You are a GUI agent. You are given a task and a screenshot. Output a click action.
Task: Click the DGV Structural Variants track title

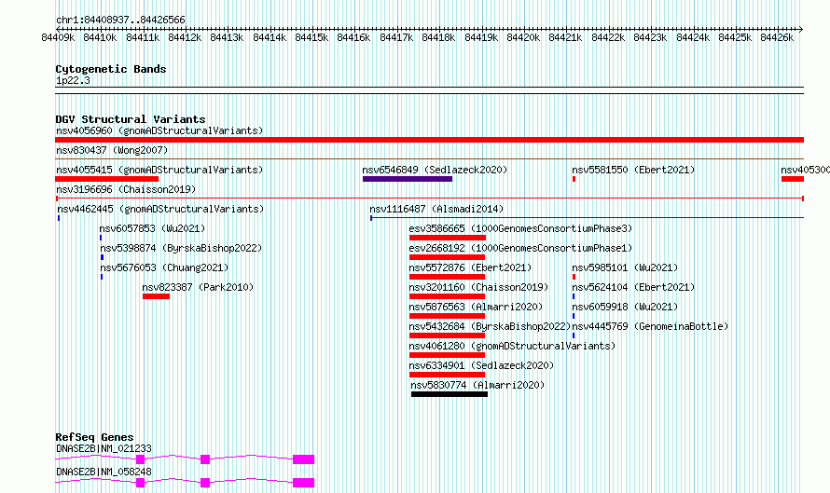coord(131,119)
